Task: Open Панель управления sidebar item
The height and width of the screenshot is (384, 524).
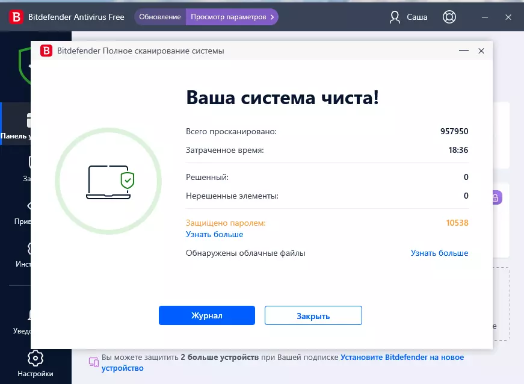Action: coord(16,123)
